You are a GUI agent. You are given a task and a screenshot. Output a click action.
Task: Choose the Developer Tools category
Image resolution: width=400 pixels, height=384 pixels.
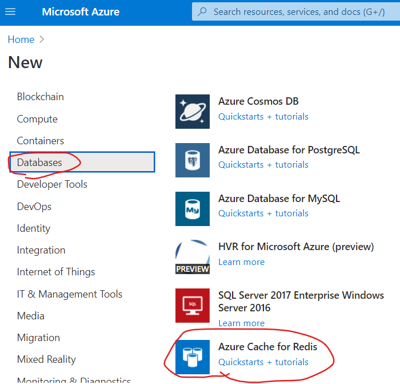coord(52,184)
